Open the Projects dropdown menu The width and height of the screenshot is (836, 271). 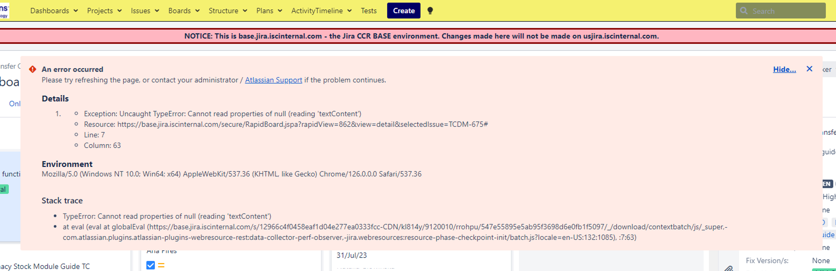pos(104,11)
